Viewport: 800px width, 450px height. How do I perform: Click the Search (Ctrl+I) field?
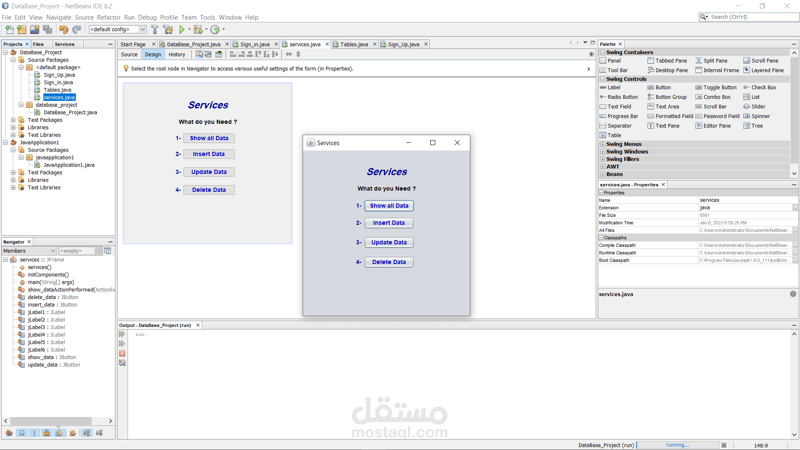749,17
